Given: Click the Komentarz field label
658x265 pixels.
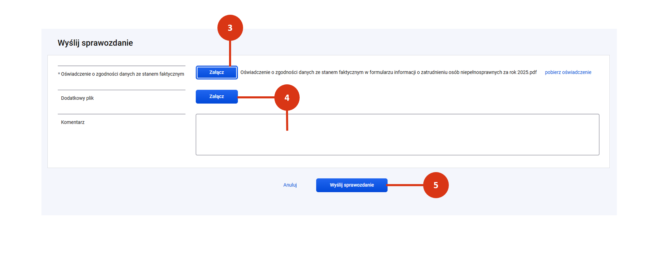Looking at the screenshot, I should [x=73, y=122].
